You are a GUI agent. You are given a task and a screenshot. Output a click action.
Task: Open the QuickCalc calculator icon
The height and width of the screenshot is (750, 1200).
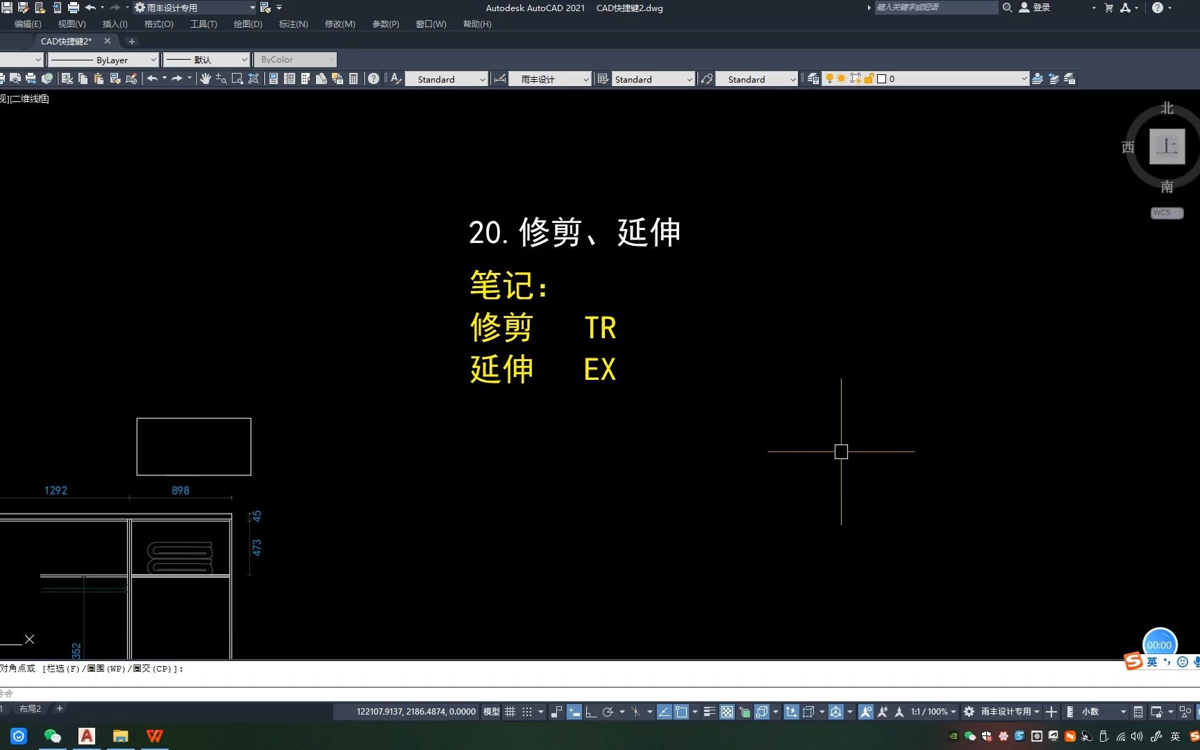tap(353, 78)
